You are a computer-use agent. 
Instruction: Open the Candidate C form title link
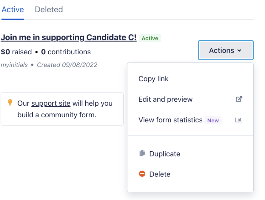(x=69, y=38)
